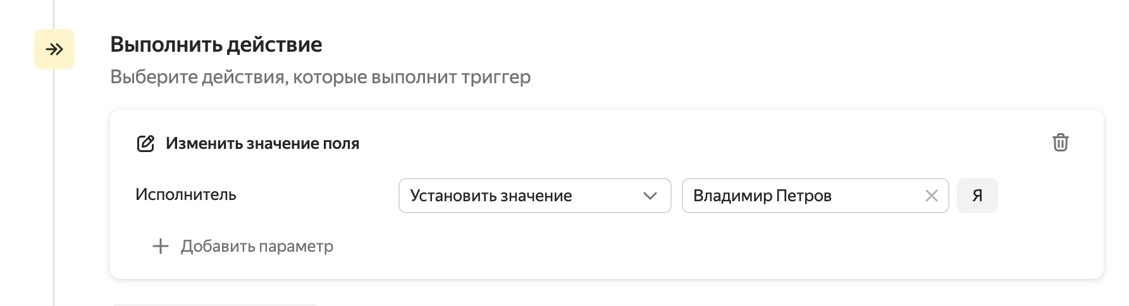The height and width of the screenshot is (306, 1129).
Task: Click empty space between "Исполнитель" and the dropdown
Action: (x=316, y=194)
